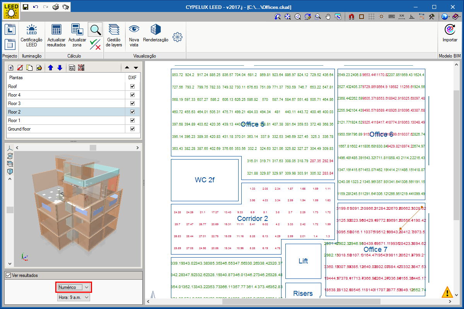This screenshot has height=309, width=464.
Task: Click the 3D rotate view icon
Action: [10, 156]
